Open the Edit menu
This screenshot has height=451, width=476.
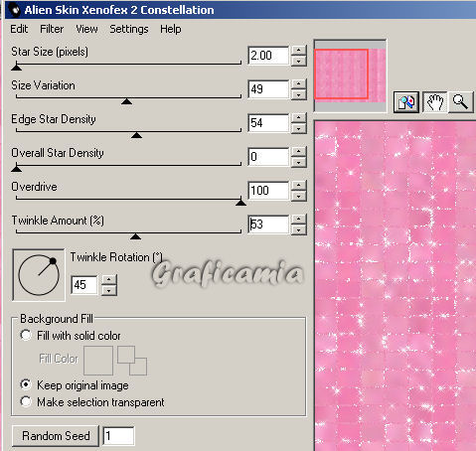coord(19,29)
